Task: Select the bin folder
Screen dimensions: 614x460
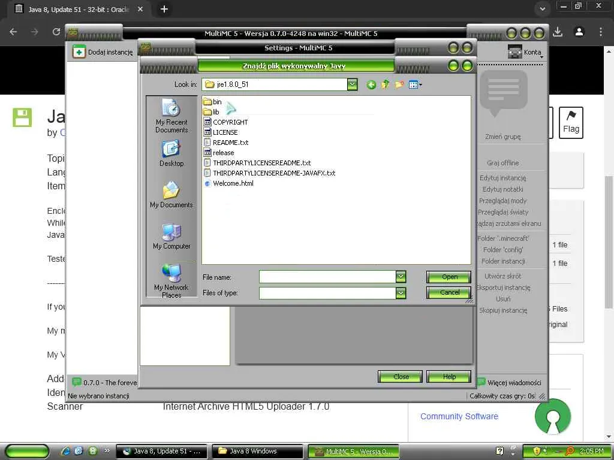Action: tap(213, 102)
